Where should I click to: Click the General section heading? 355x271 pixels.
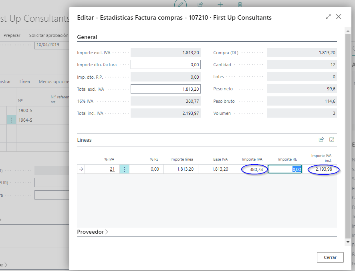(x=87, y=37)
